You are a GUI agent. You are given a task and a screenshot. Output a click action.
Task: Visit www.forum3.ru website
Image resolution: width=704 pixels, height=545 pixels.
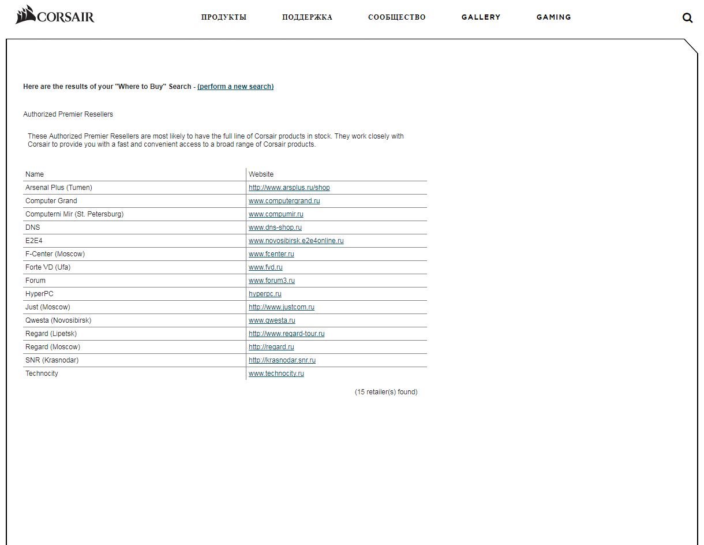tap(272, 281)
